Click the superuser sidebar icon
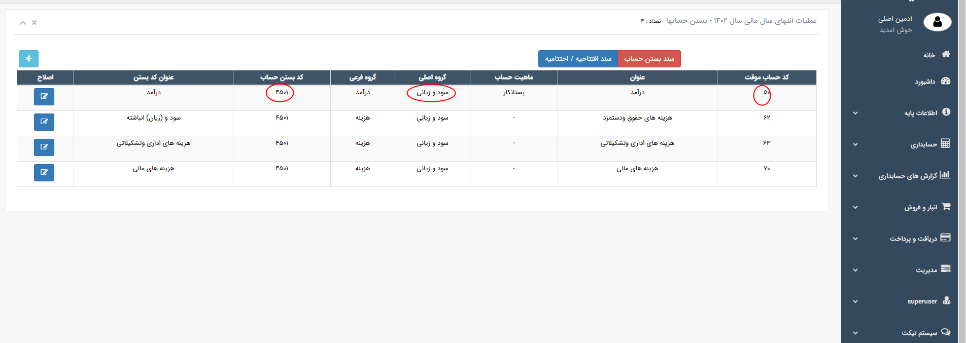This screenshot has height=343, width=966. click(x=946, y=301)
